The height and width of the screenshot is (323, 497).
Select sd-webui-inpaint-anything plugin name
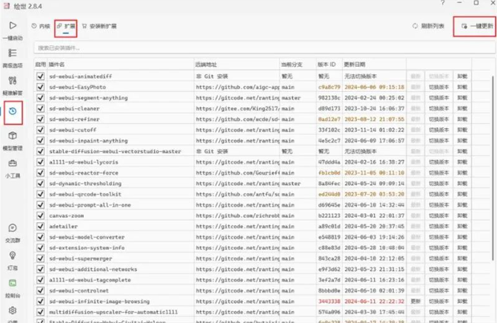88,141
